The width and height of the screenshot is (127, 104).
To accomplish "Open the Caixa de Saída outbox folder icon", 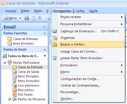I will click(x=15, y=72).
